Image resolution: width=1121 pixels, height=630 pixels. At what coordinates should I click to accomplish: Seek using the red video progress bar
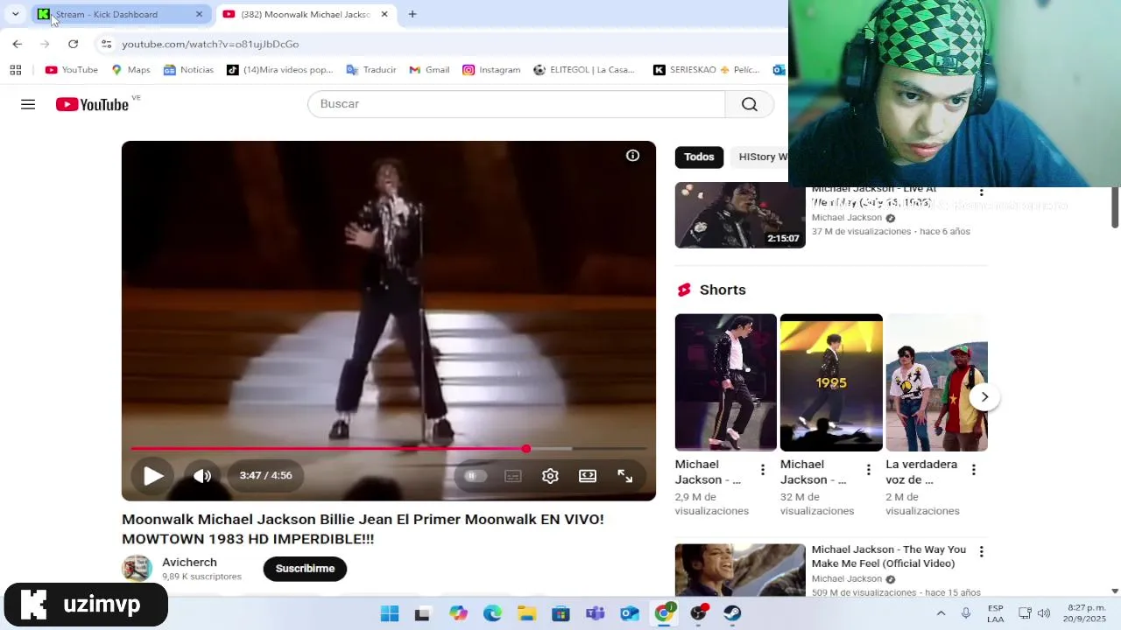(389, 449)
